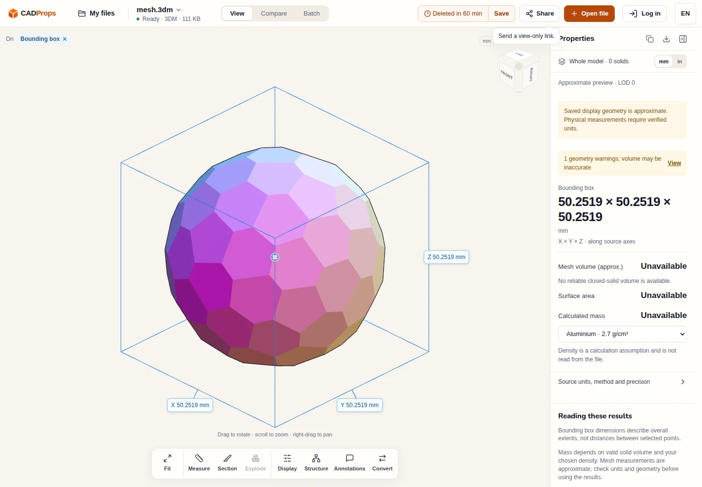Click the CADProps logo icon
The width and height of the screenshot is (702, 487).
pos(13,14)
